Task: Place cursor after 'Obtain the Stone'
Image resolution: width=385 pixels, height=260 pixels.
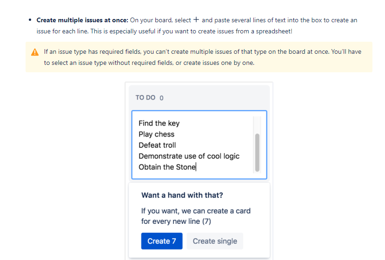Action: click(x=196, y=167)
